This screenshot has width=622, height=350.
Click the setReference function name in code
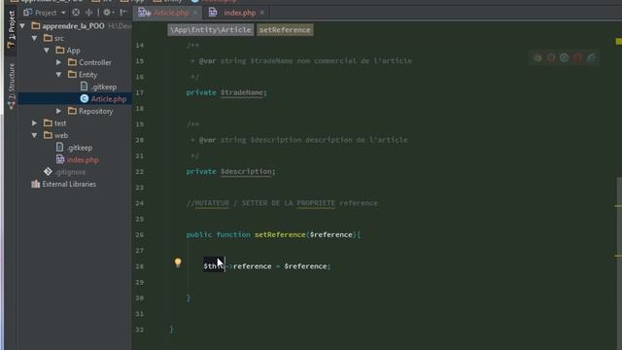280,234
